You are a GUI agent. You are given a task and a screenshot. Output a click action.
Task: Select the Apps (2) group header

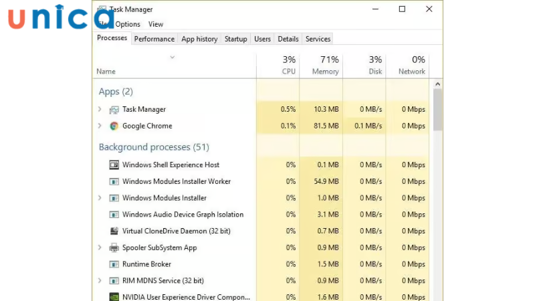(116, 92)
